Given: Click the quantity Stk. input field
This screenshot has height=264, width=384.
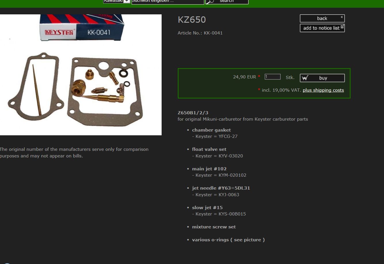Looking at the screenshot, I should [x=273, y=77].
